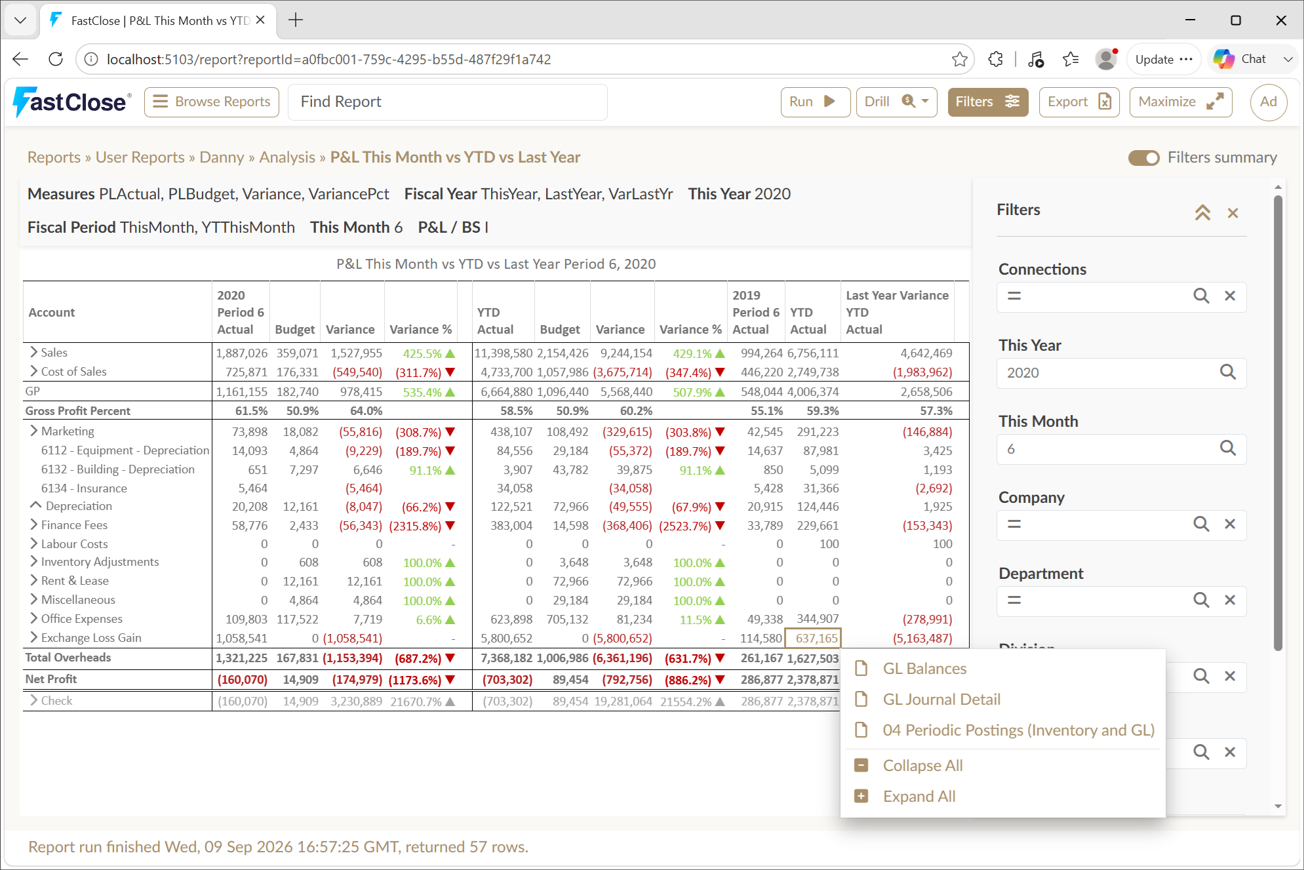Choose Expand All in context menu
1304x870 pixels.
(1003, 797)
